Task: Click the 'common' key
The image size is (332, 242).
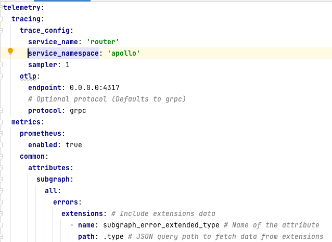Action: 33,156
